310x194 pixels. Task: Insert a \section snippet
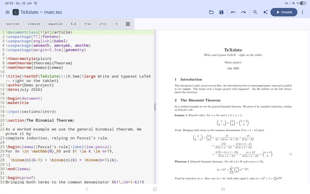(x=12, y=24)
